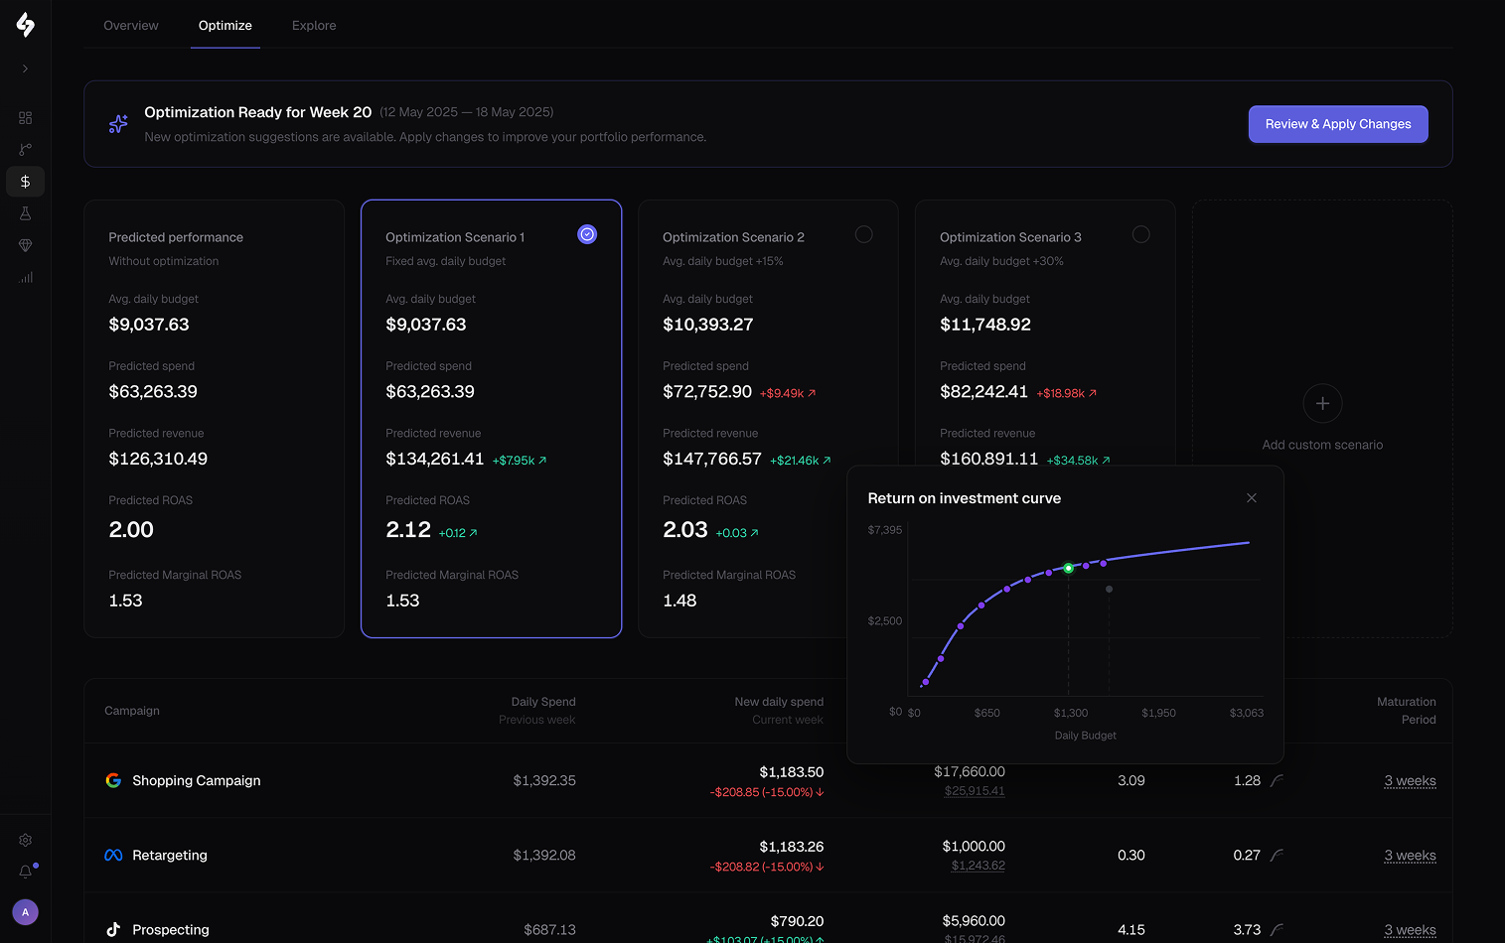Click the +$18.98k spend delta in Scenario 3
This screenshot has height=943, width=1505.
1067,393
